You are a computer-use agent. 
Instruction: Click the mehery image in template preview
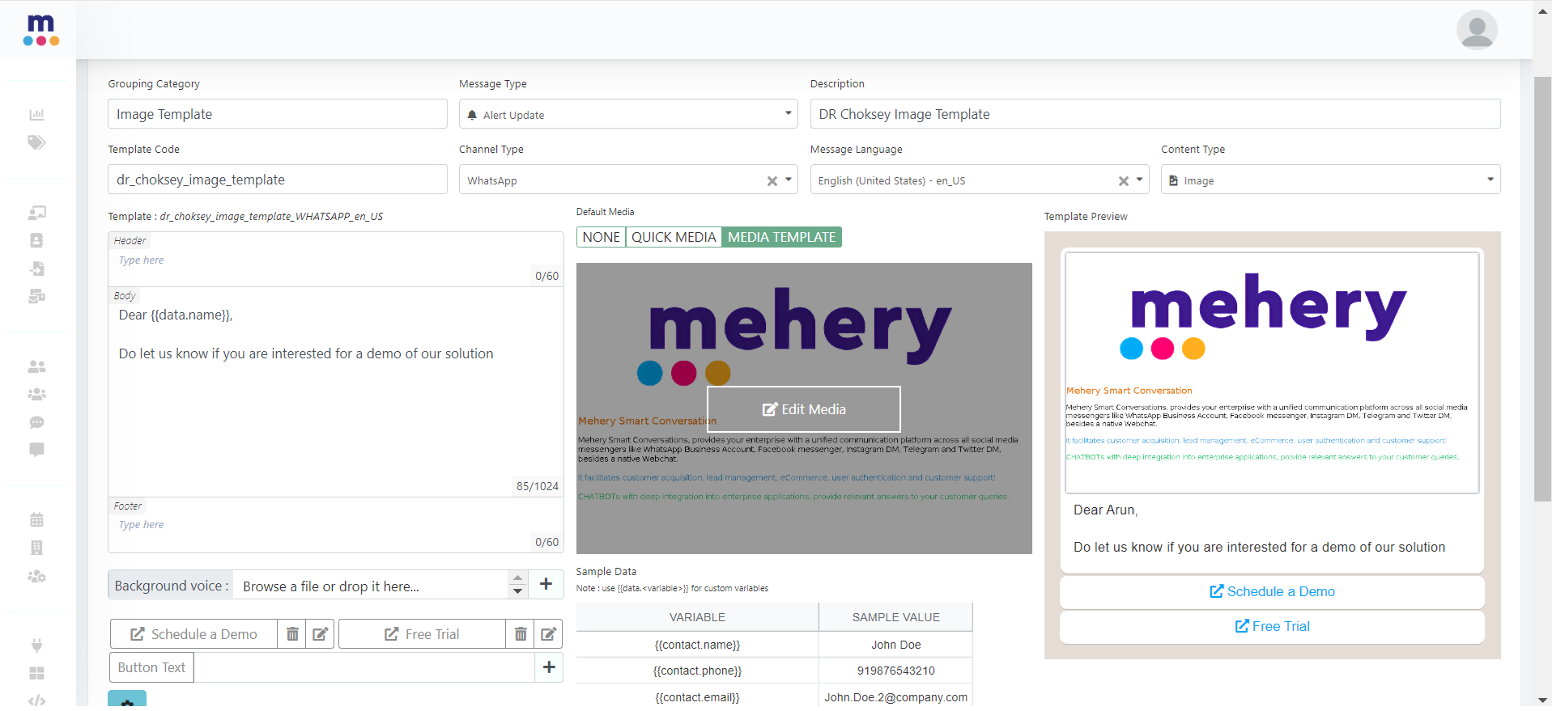(x=1272, y=372)
